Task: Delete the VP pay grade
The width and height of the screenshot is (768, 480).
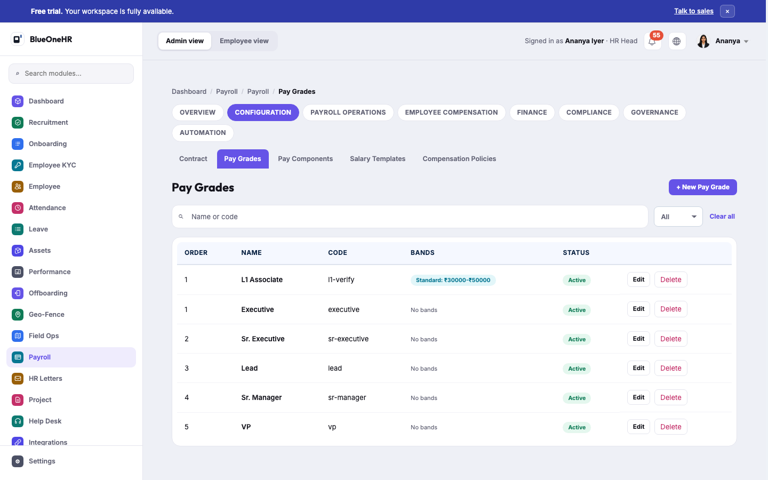Action: pyautogui.click(x=671, y=427)
